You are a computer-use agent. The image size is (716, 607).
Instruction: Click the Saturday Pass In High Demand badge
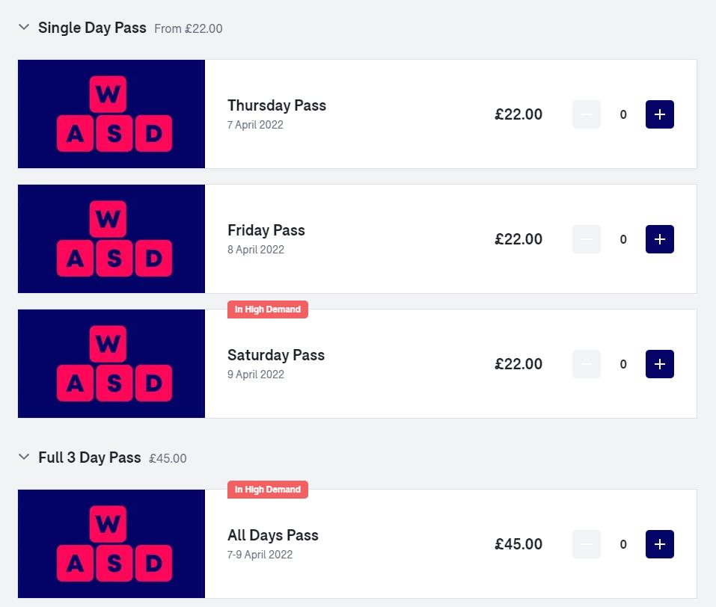(x=268, y=309)
